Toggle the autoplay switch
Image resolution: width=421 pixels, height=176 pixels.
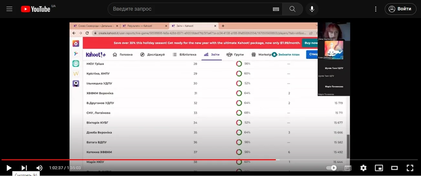(x=331, y=168)
